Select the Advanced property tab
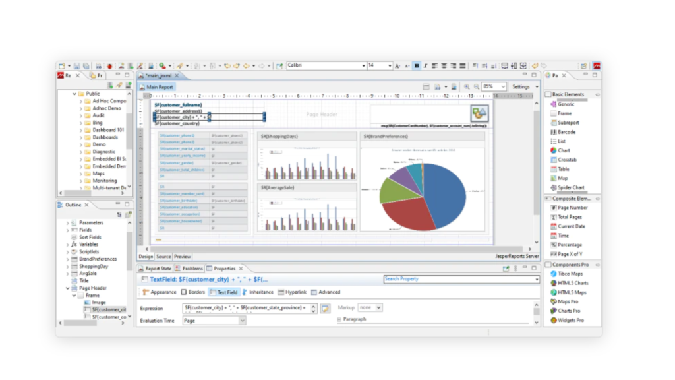 [x=326, y=292]
